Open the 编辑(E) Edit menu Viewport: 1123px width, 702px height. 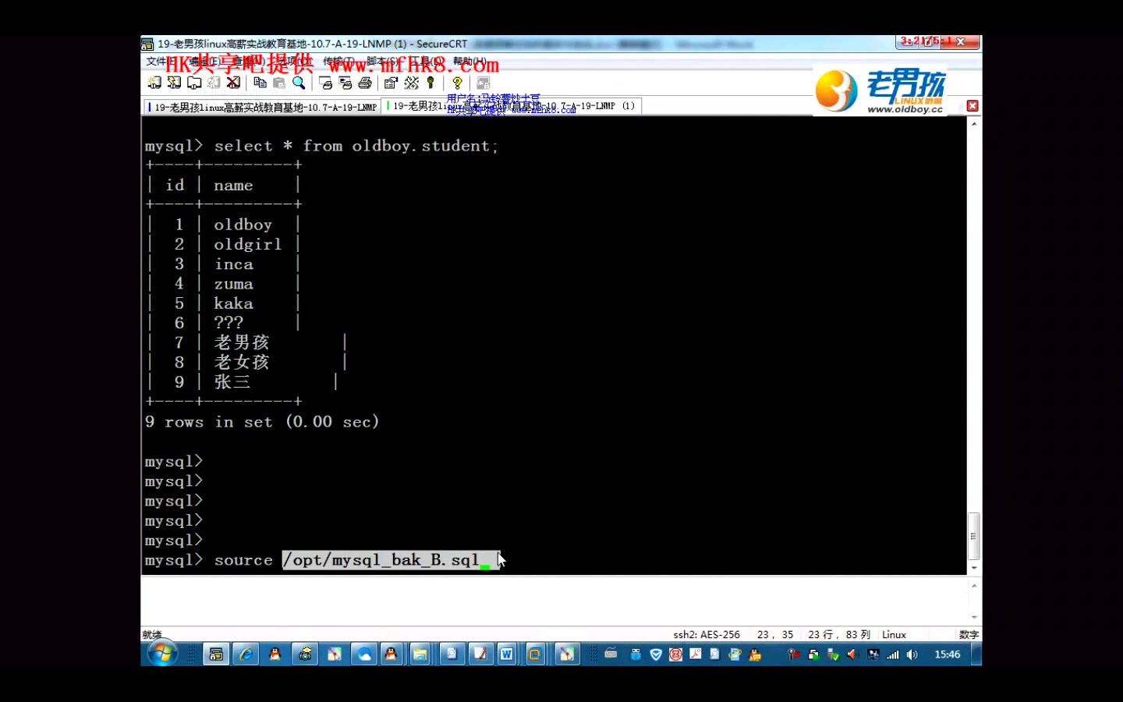[204, 62]
